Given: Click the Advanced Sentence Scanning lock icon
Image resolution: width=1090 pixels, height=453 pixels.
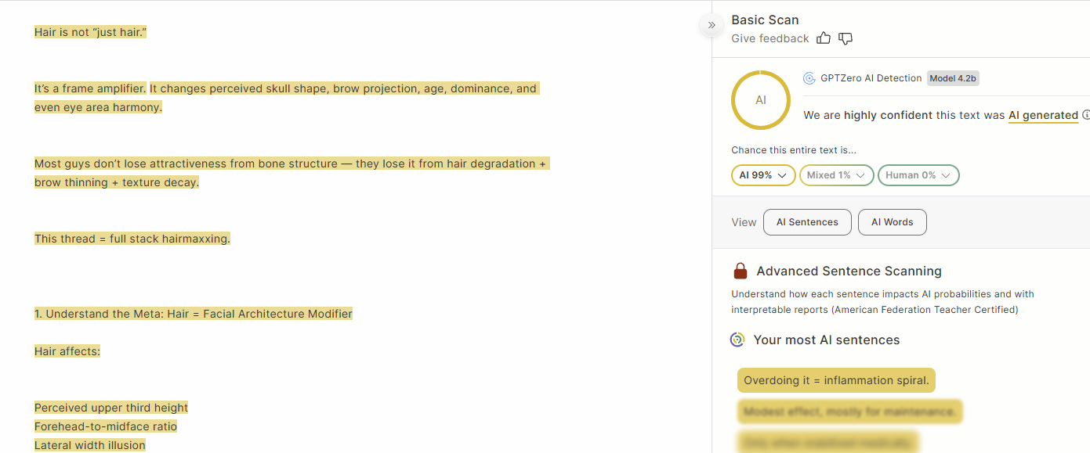Looking at the screenshot, I should [x=740, y=271].
